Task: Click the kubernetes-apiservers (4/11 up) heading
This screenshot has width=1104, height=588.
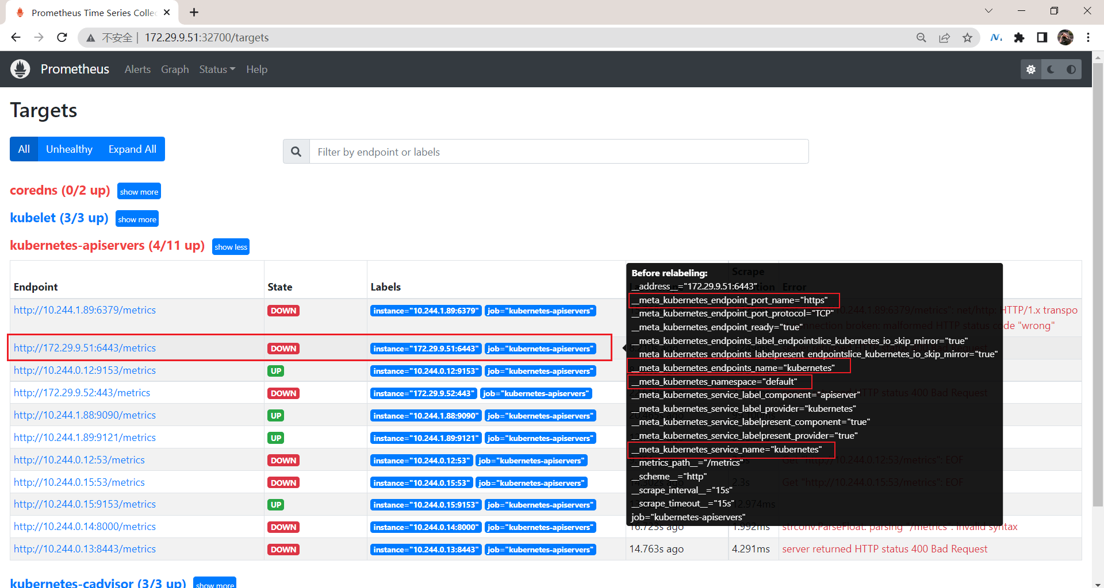Action: coord(108,245)
